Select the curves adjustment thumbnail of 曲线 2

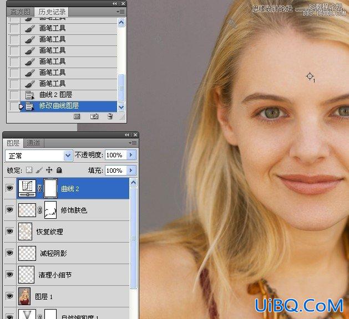coord(27,188)
